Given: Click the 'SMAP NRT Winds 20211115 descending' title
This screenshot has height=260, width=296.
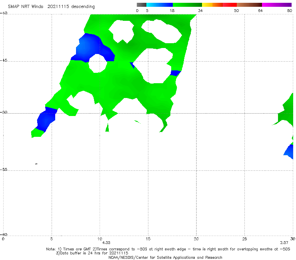Looking at the screenshot, I should [x=51, y=6].
